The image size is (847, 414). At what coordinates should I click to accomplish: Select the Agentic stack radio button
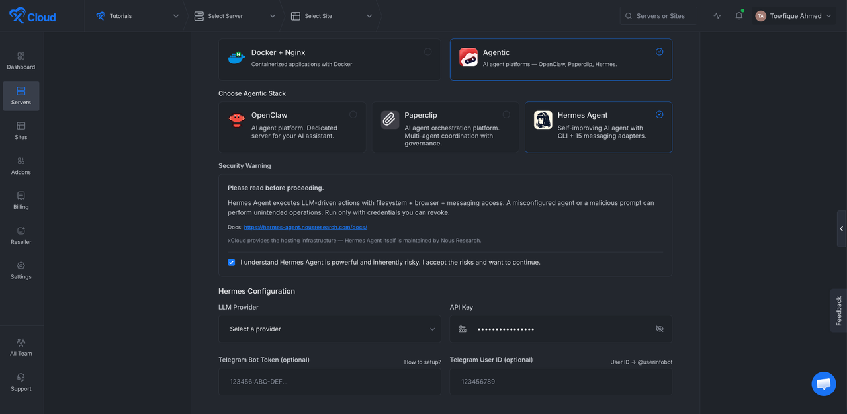pyautogui.click(x=659, y=52)
